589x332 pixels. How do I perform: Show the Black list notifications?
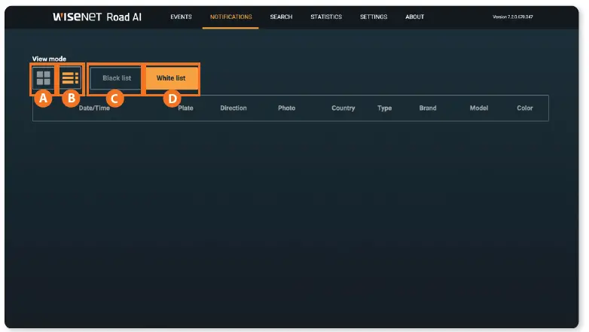117,78
